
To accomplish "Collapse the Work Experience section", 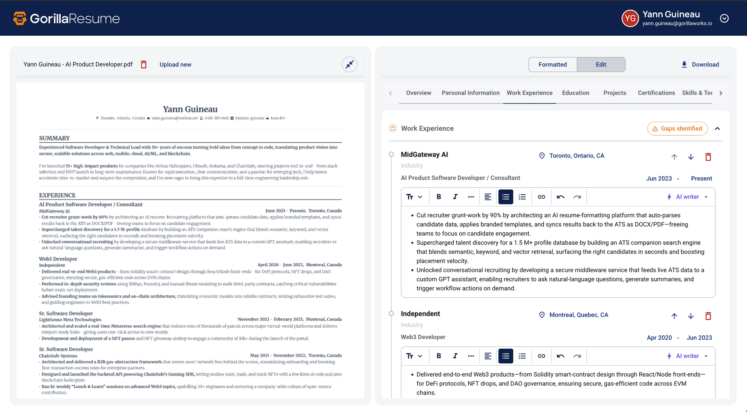I will (718, 128).
